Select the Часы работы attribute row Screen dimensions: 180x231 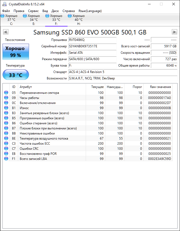coord(88,98)
